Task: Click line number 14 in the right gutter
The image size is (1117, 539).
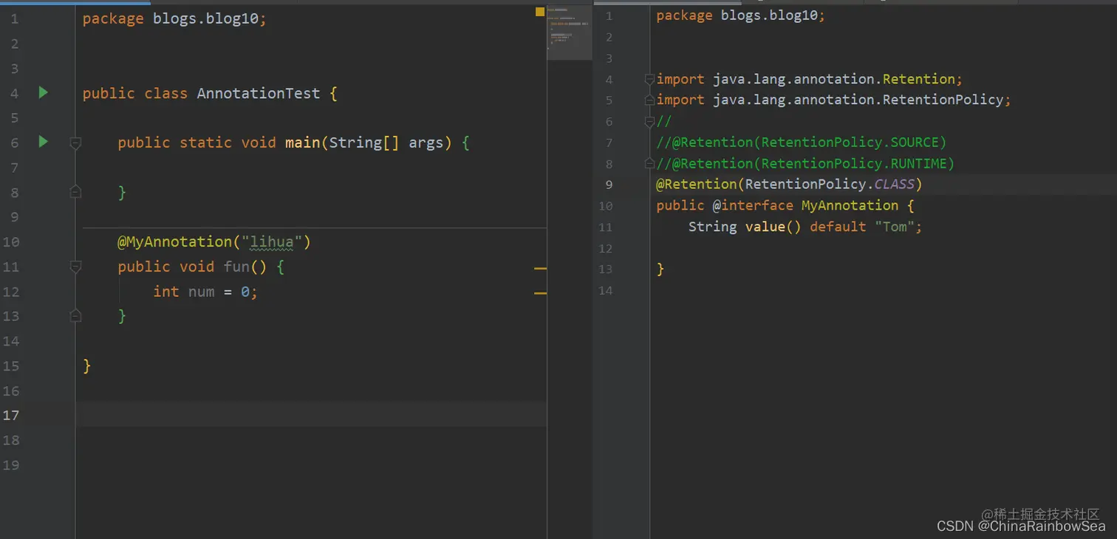Action: pyautogui.click(x=606, y=290)
